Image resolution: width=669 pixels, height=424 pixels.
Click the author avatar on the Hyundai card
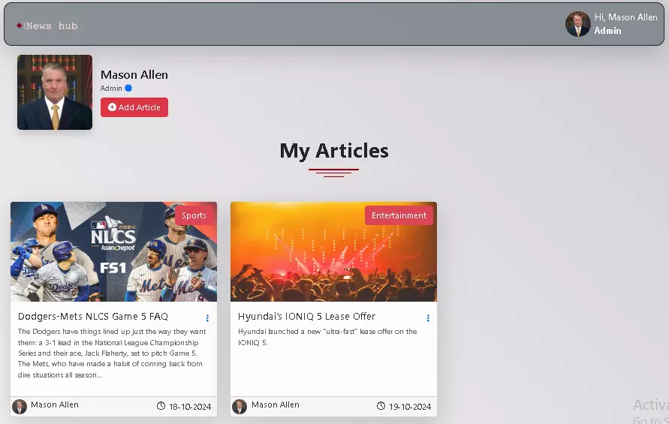240,407
